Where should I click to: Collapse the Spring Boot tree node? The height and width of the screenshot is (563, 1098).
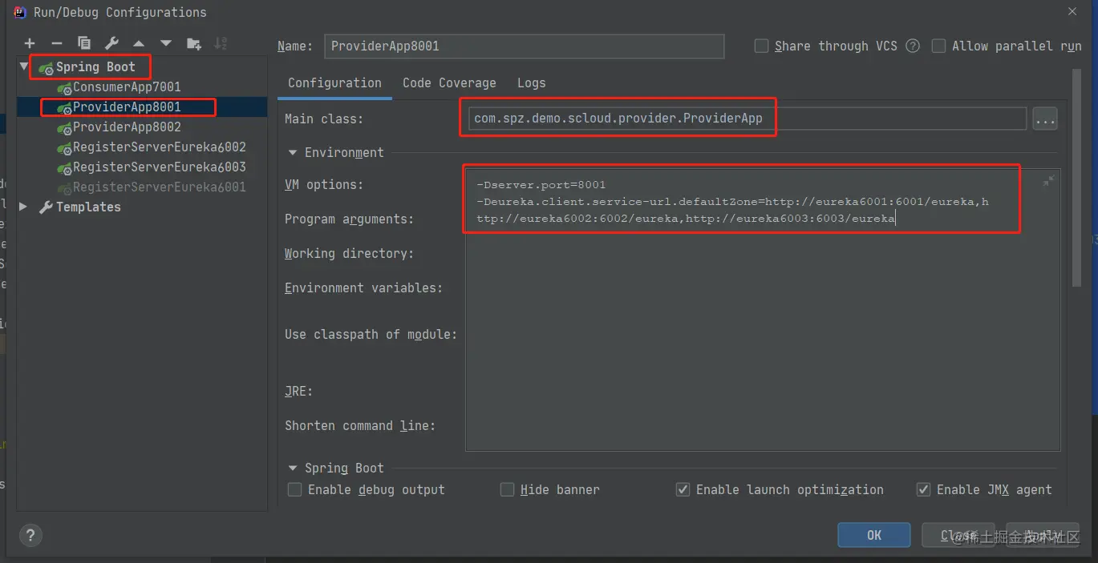pos(24,66)
